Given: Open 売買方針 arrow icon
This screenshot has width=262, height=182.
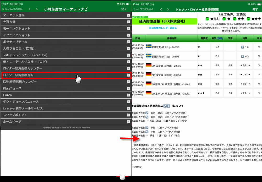Looking at the screenshot, I should 129,22.
